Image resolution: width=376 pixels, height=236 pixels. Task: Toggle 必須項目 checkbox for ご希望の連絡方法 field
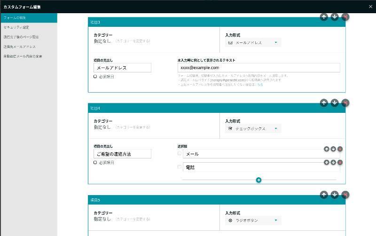[95, 162]
